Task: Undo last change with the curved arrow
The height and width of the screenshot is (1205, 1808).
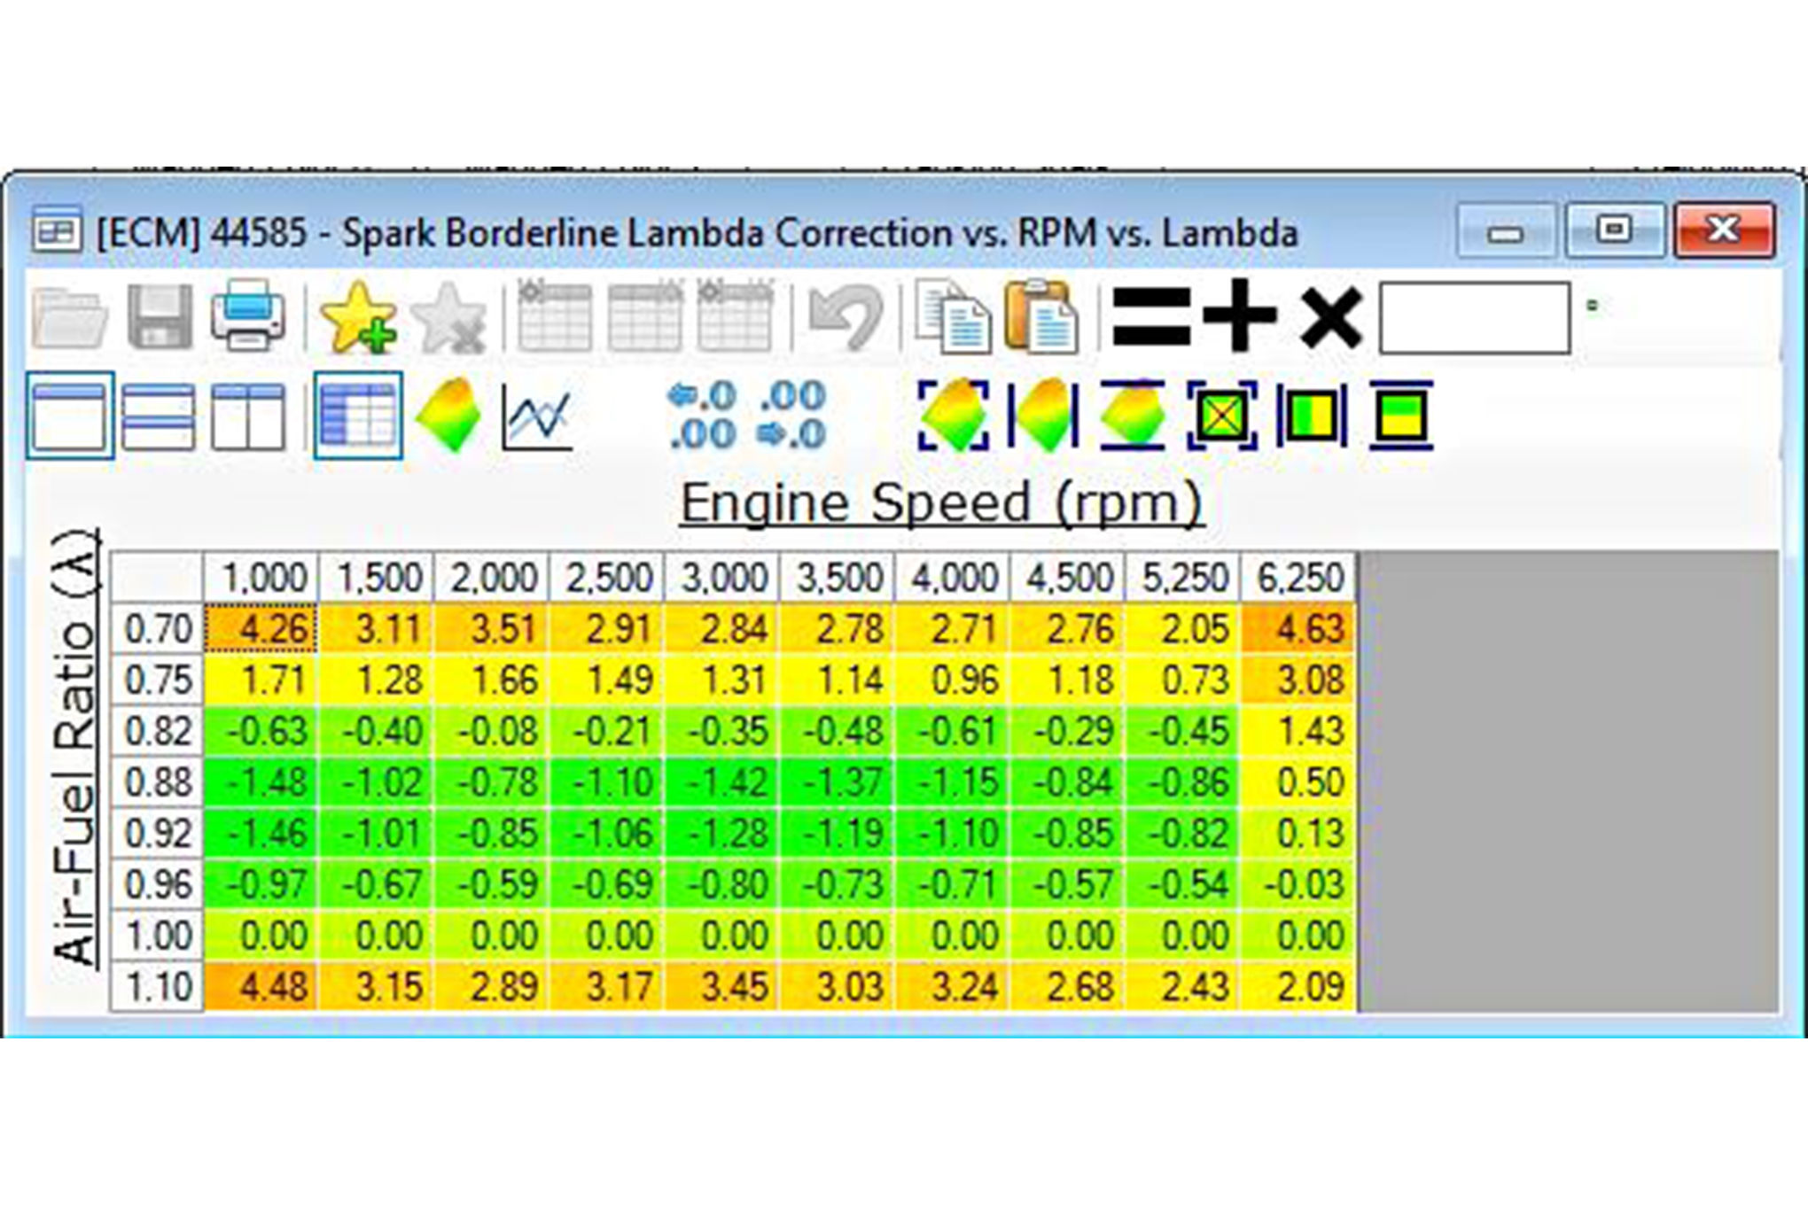Action: 846,317
